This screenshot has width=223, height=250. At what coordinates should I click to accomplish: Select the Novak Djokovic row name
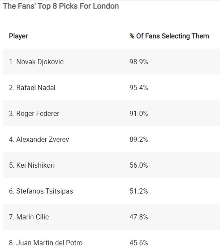[x=36, y=62]
